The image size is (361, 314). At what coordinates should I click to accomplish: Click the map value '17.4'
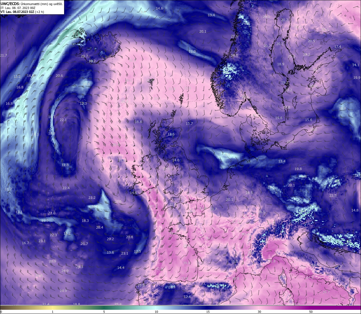[338, 47]
